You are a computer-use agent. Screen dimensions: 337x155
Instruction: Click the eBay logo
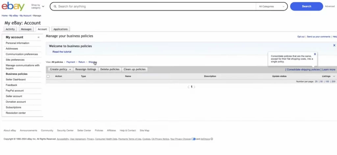13,7
